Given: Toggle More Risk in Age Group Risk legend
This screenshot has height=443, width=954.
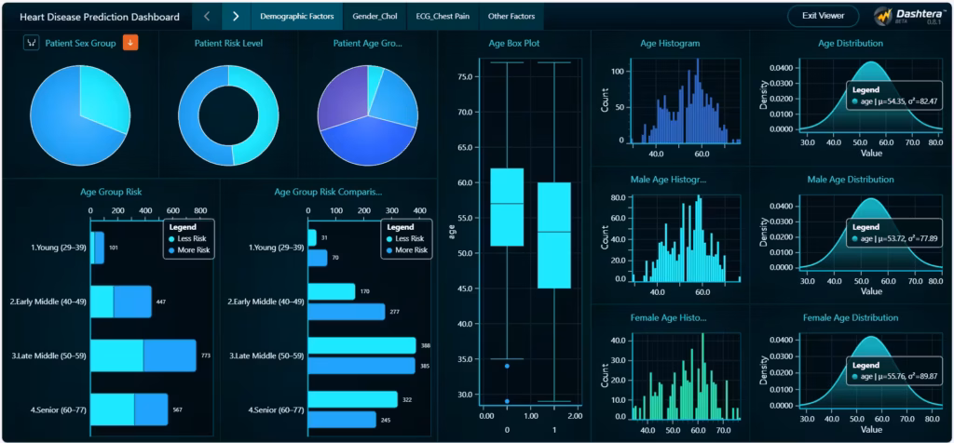Looking at the screenshot, I should pyautogui.click(x=172, y=249).
